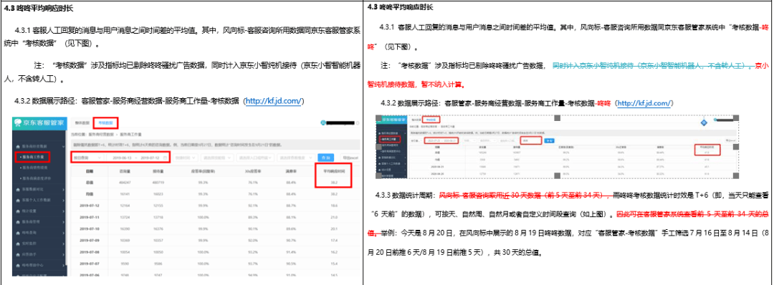Click the 咨询量 column header in left table

[125, 172]
